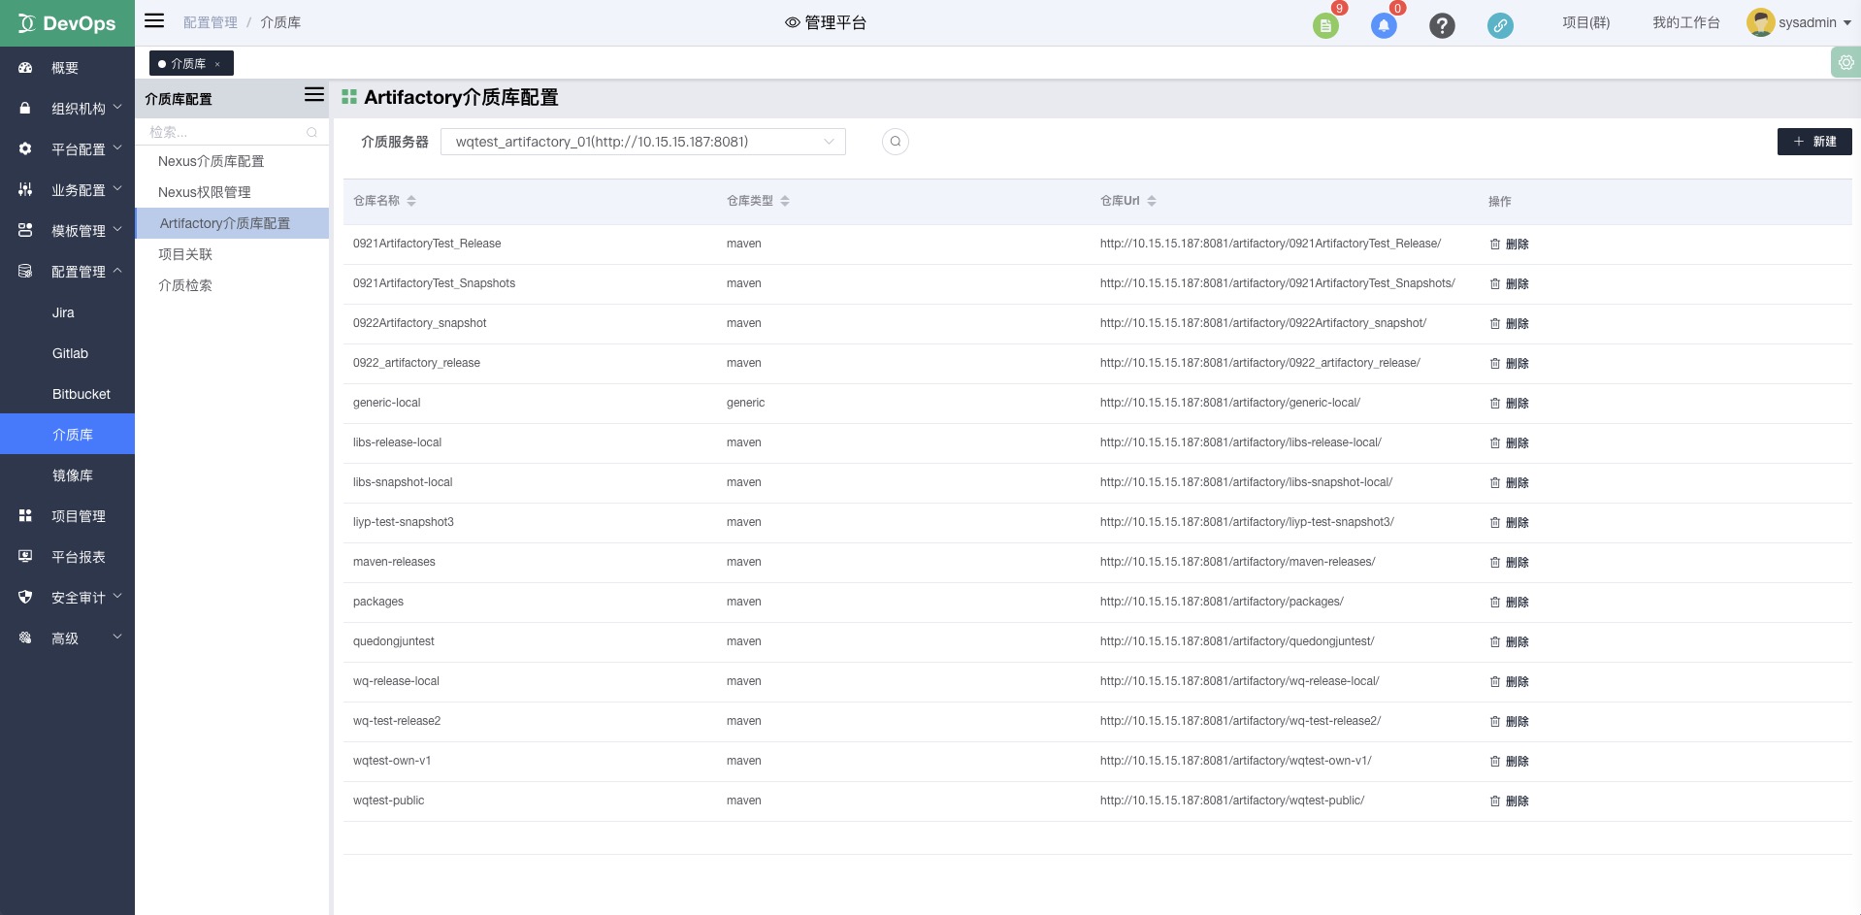The height and width of the screenshot is (915, 1861).
Task: Toggle the hamburger menu in top bar
Action: (154, 20)
